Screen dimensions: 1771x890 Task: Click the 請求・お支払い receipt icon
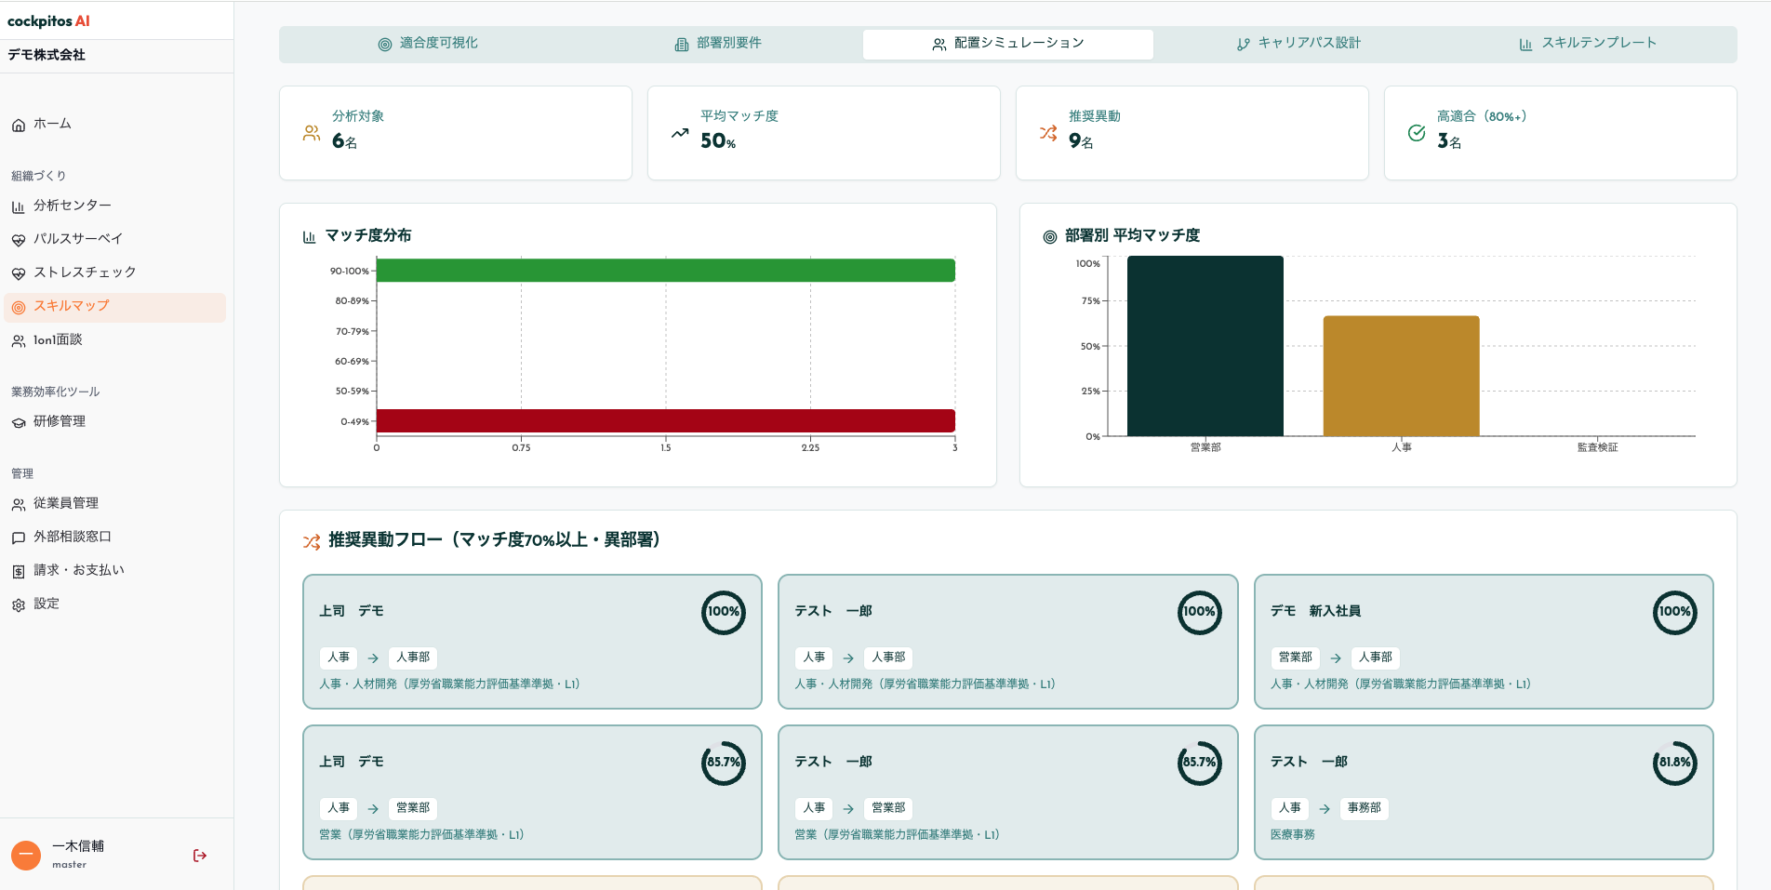pyautogui.click(x=19, y=571)
